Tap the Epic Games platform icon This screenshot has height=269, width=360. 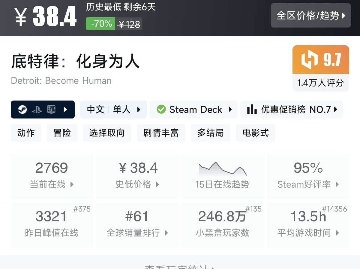pyautogui.click(x=51, y=110)
